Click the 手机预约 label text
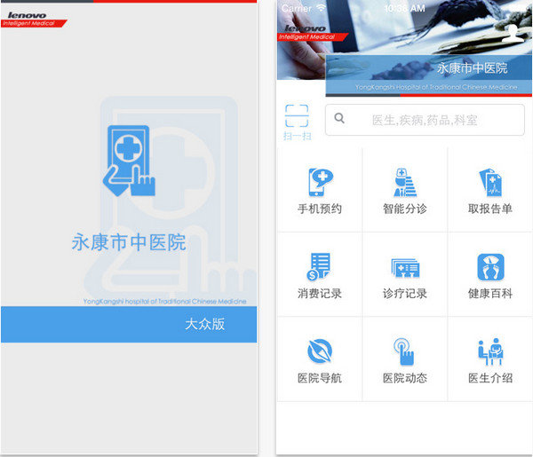The height and width of the screenshot is (457, 533). pyautogui.click(x=320, y=209)
